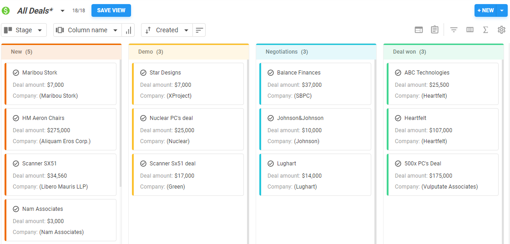The height and width of the screenshot is (244, 510).
Task: Click the SAVE VIEW button
Action: coord(111,10)
